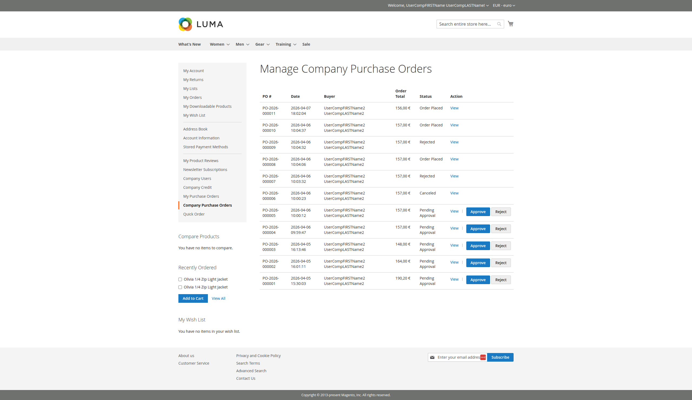The width and height of the screenshot is (692, 400).
Task: Select the Sale menu item
Action: coord(306,44)
